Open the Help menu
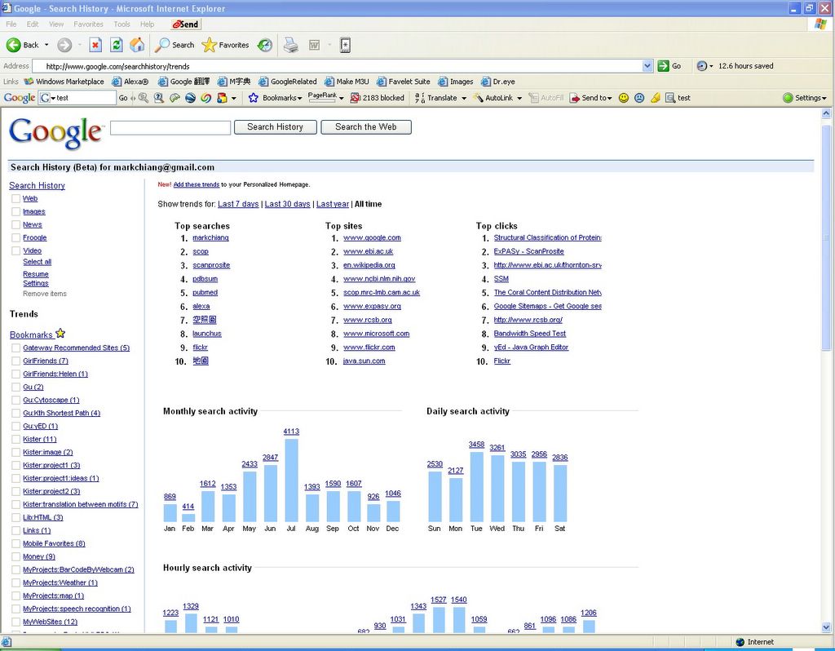 click(x=147, y=24)
